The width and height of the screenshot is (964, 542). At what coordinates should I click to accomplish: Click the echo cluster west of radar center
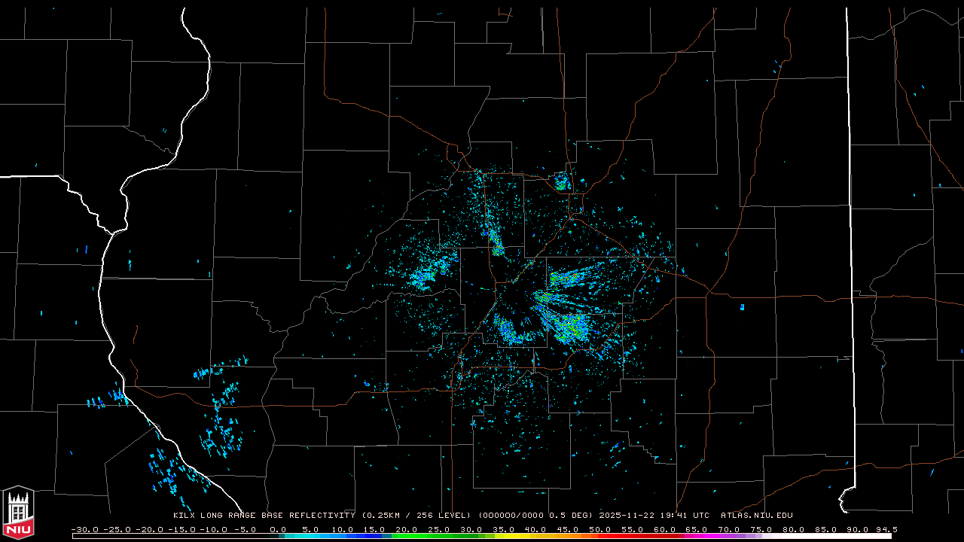pos(423,278)
